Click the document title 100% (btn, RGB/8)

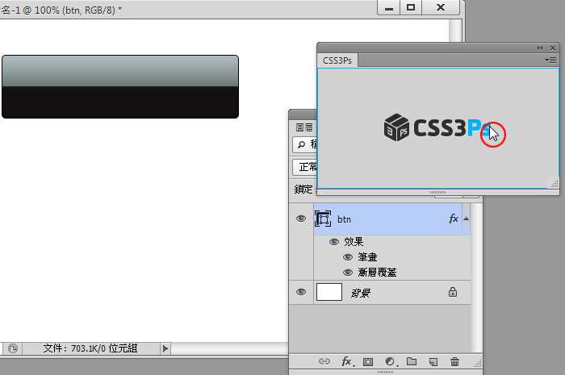click(x=75, y=10)
